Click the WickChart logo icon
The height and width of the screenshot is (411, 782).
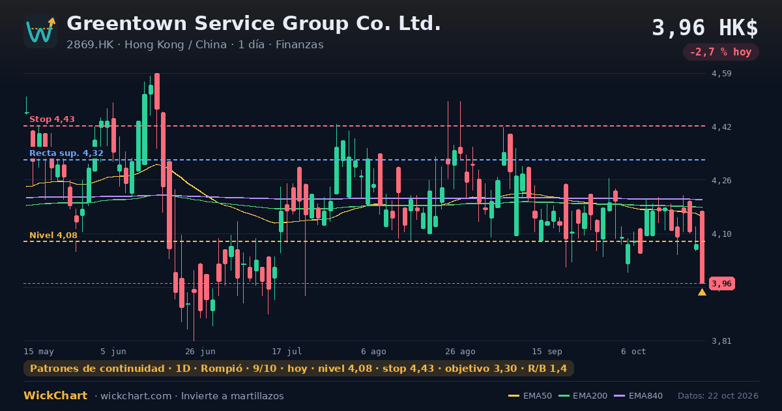click(40, 31)
